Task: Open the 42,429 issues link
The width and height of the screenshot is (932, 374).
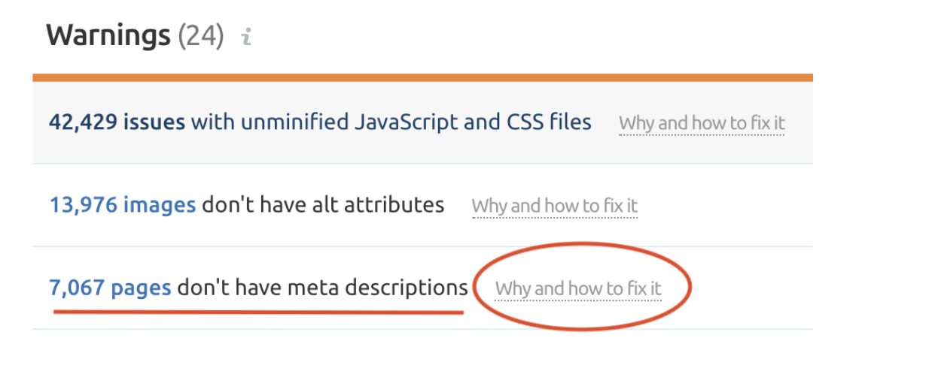Action: tap(117, 122)
